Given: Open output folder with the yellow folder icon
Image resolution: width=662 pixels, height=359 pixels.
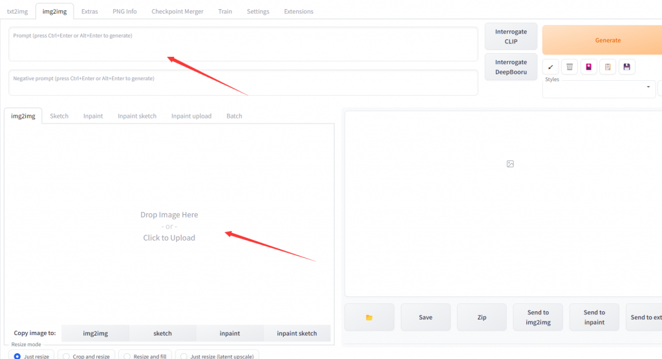Looking at the screenshot, I should tap(369, 317).
